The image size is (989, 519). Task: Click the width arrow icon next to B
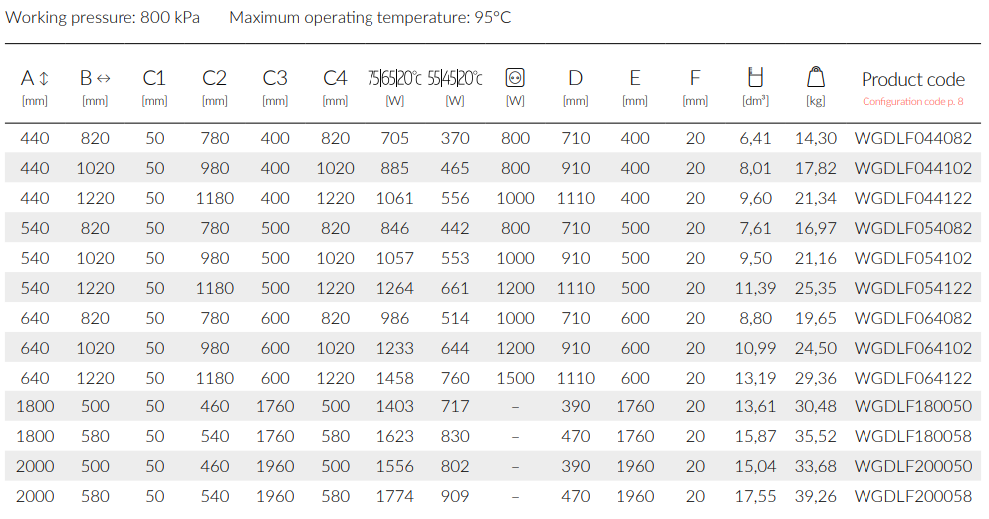[104, 78]
